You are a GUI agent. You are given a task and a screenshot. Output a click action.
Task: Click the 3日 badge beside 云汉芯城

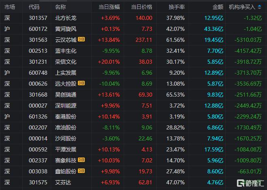pyautogui.click(x=82, y=40)
